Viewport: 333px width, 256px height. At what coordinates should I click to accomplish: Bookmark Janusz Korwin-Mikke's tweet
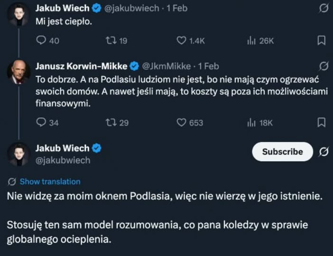pyautogui.click(x=321, y=122)
